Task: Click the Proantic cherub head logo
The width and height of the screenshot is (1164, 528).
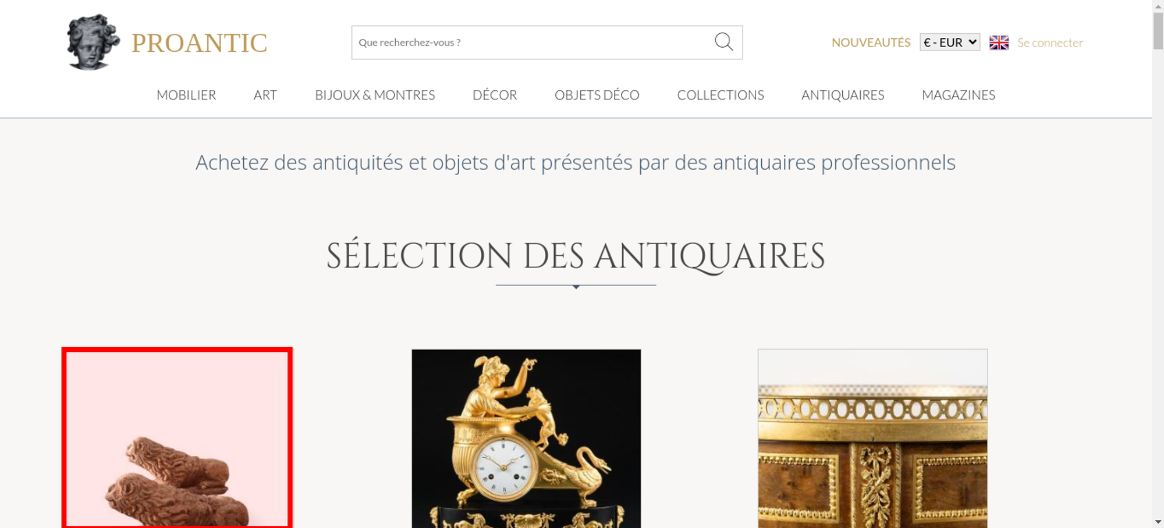Action: click(x=93, y=42)
